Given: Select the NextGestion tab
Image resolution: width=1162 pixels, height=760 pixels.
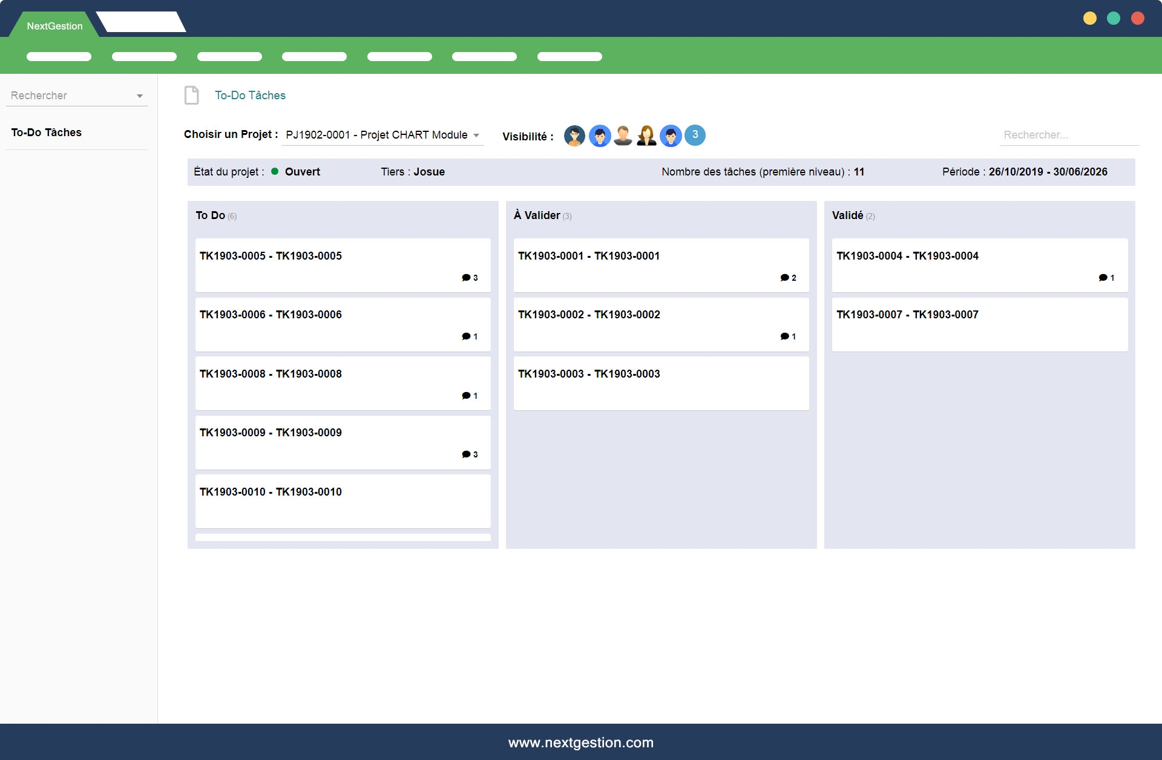Looking at the screenshot, I should 54,26.
